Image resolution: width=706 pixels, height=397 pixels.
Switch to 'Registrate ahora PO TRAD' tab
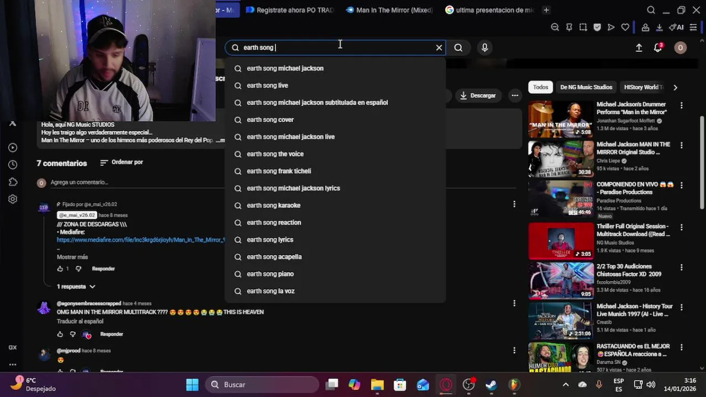point(290,10)
